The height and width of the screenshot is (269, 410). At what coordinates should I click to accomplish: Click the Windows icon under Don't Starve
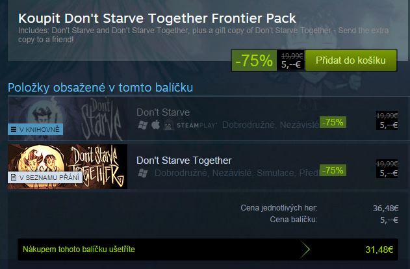[143, 125]
